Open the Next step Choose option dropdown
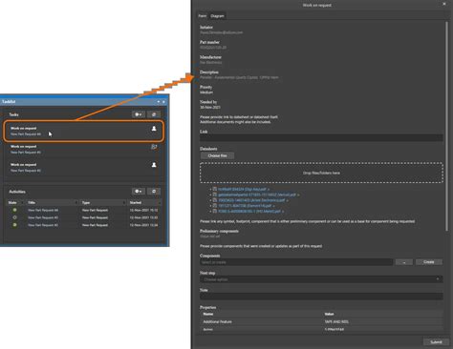The image size is (453, 349). click(x=321, y=279)
